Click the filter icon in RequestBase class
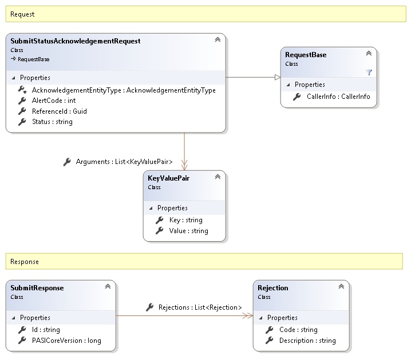Viewport: 411px width, 356px height. [369, 73]
